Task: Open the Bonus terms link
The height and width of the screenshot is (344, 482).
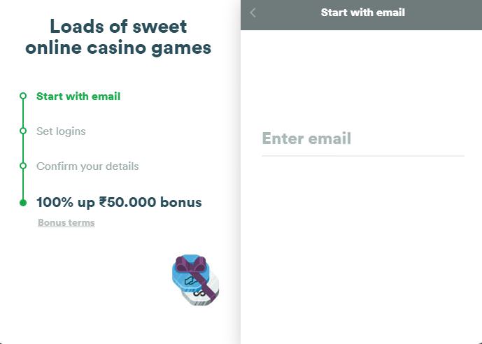Action: 66,222
